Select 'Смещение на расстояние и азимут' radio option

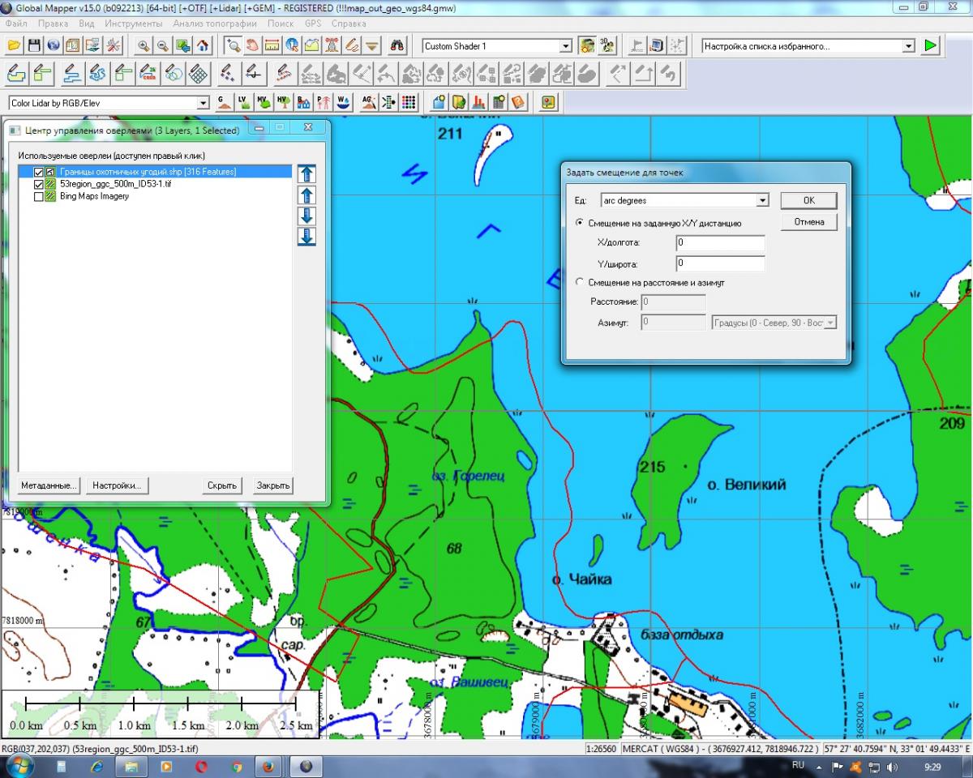pyautogui.click(x=579, y=283)
